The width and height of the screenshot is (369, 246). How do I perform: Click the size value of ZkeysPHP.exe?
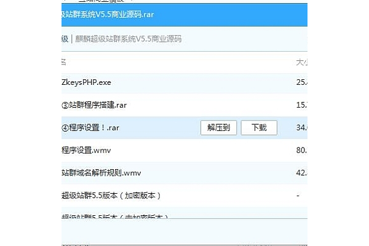click(x=301, y=82)
